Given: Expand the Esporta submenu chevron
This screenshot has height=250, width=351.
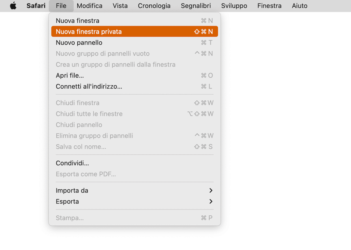Looking at the screenshot, I should point(211,201).
